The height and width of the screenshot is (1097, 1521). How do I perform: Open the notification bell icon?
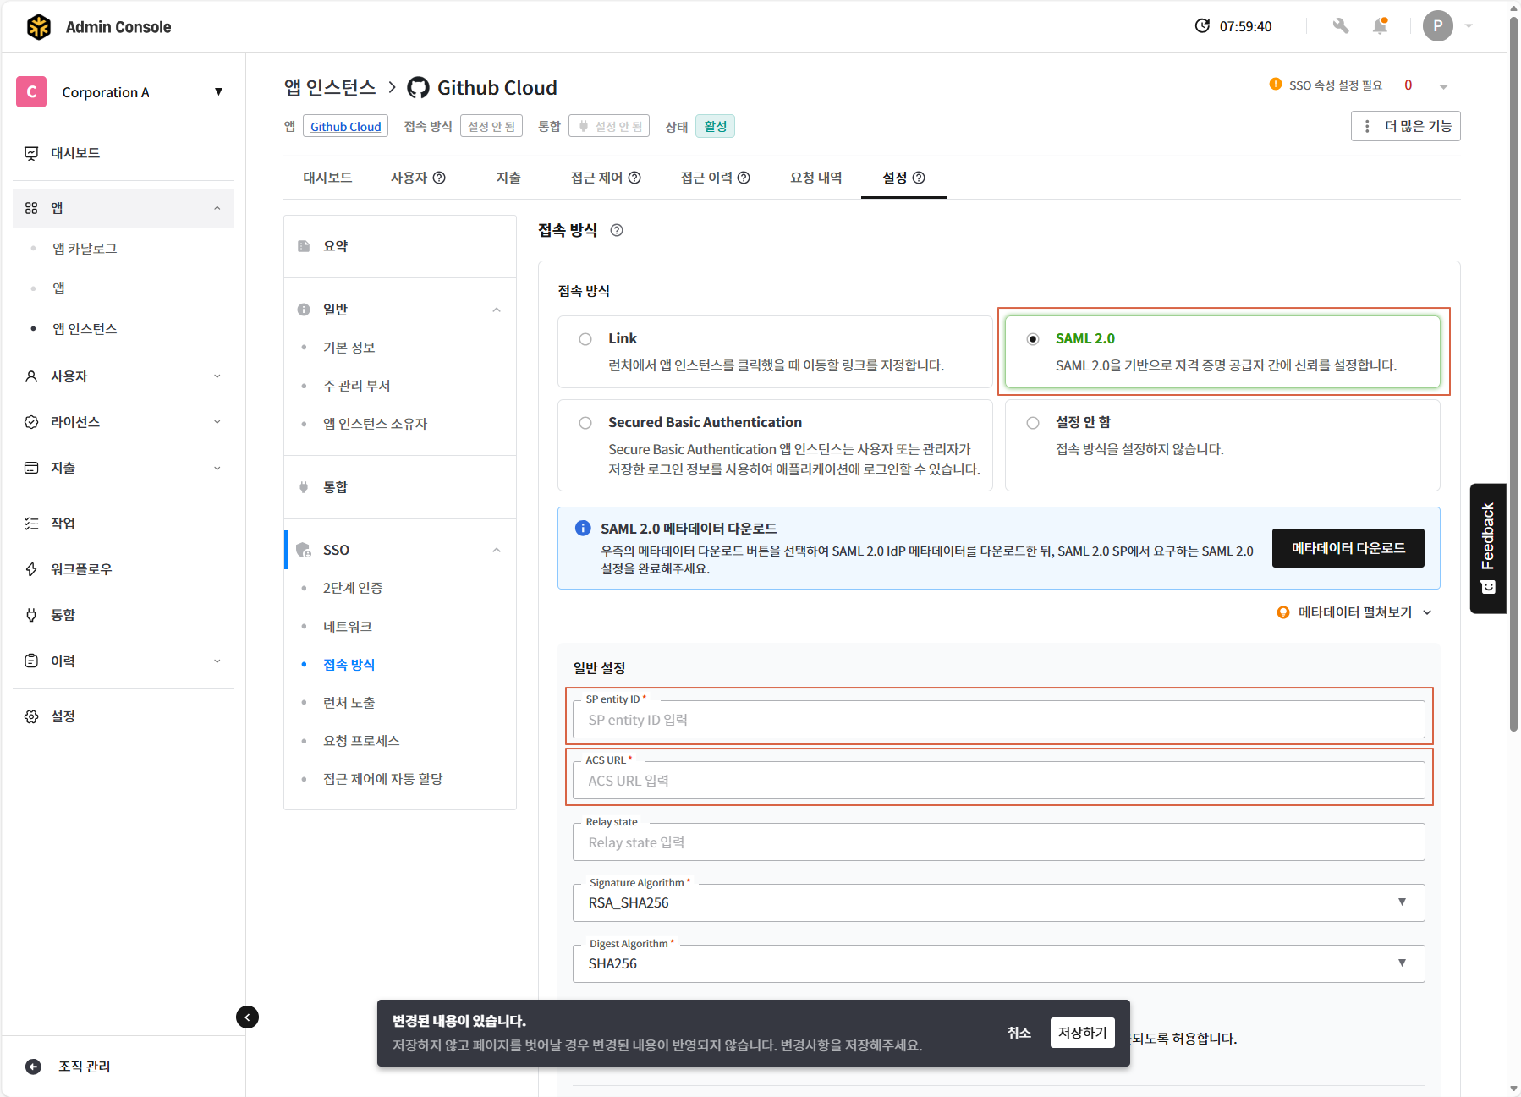point(1380,26)
